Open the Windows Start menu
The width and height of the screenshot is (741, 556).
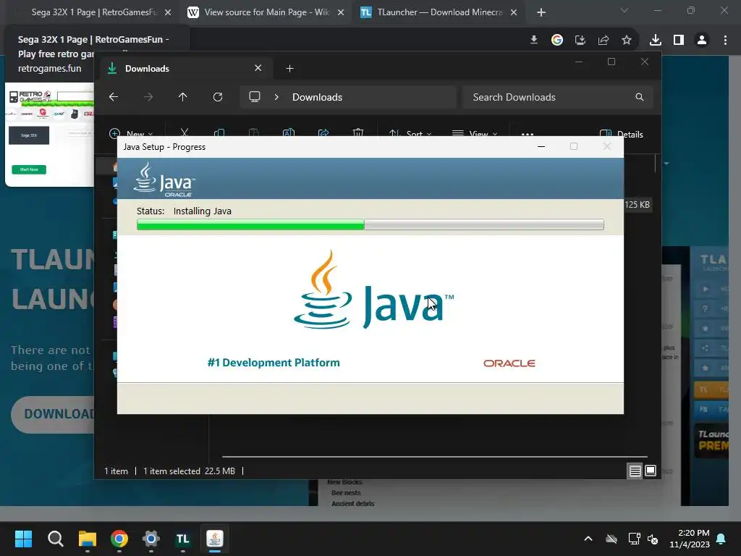(23, 539)
